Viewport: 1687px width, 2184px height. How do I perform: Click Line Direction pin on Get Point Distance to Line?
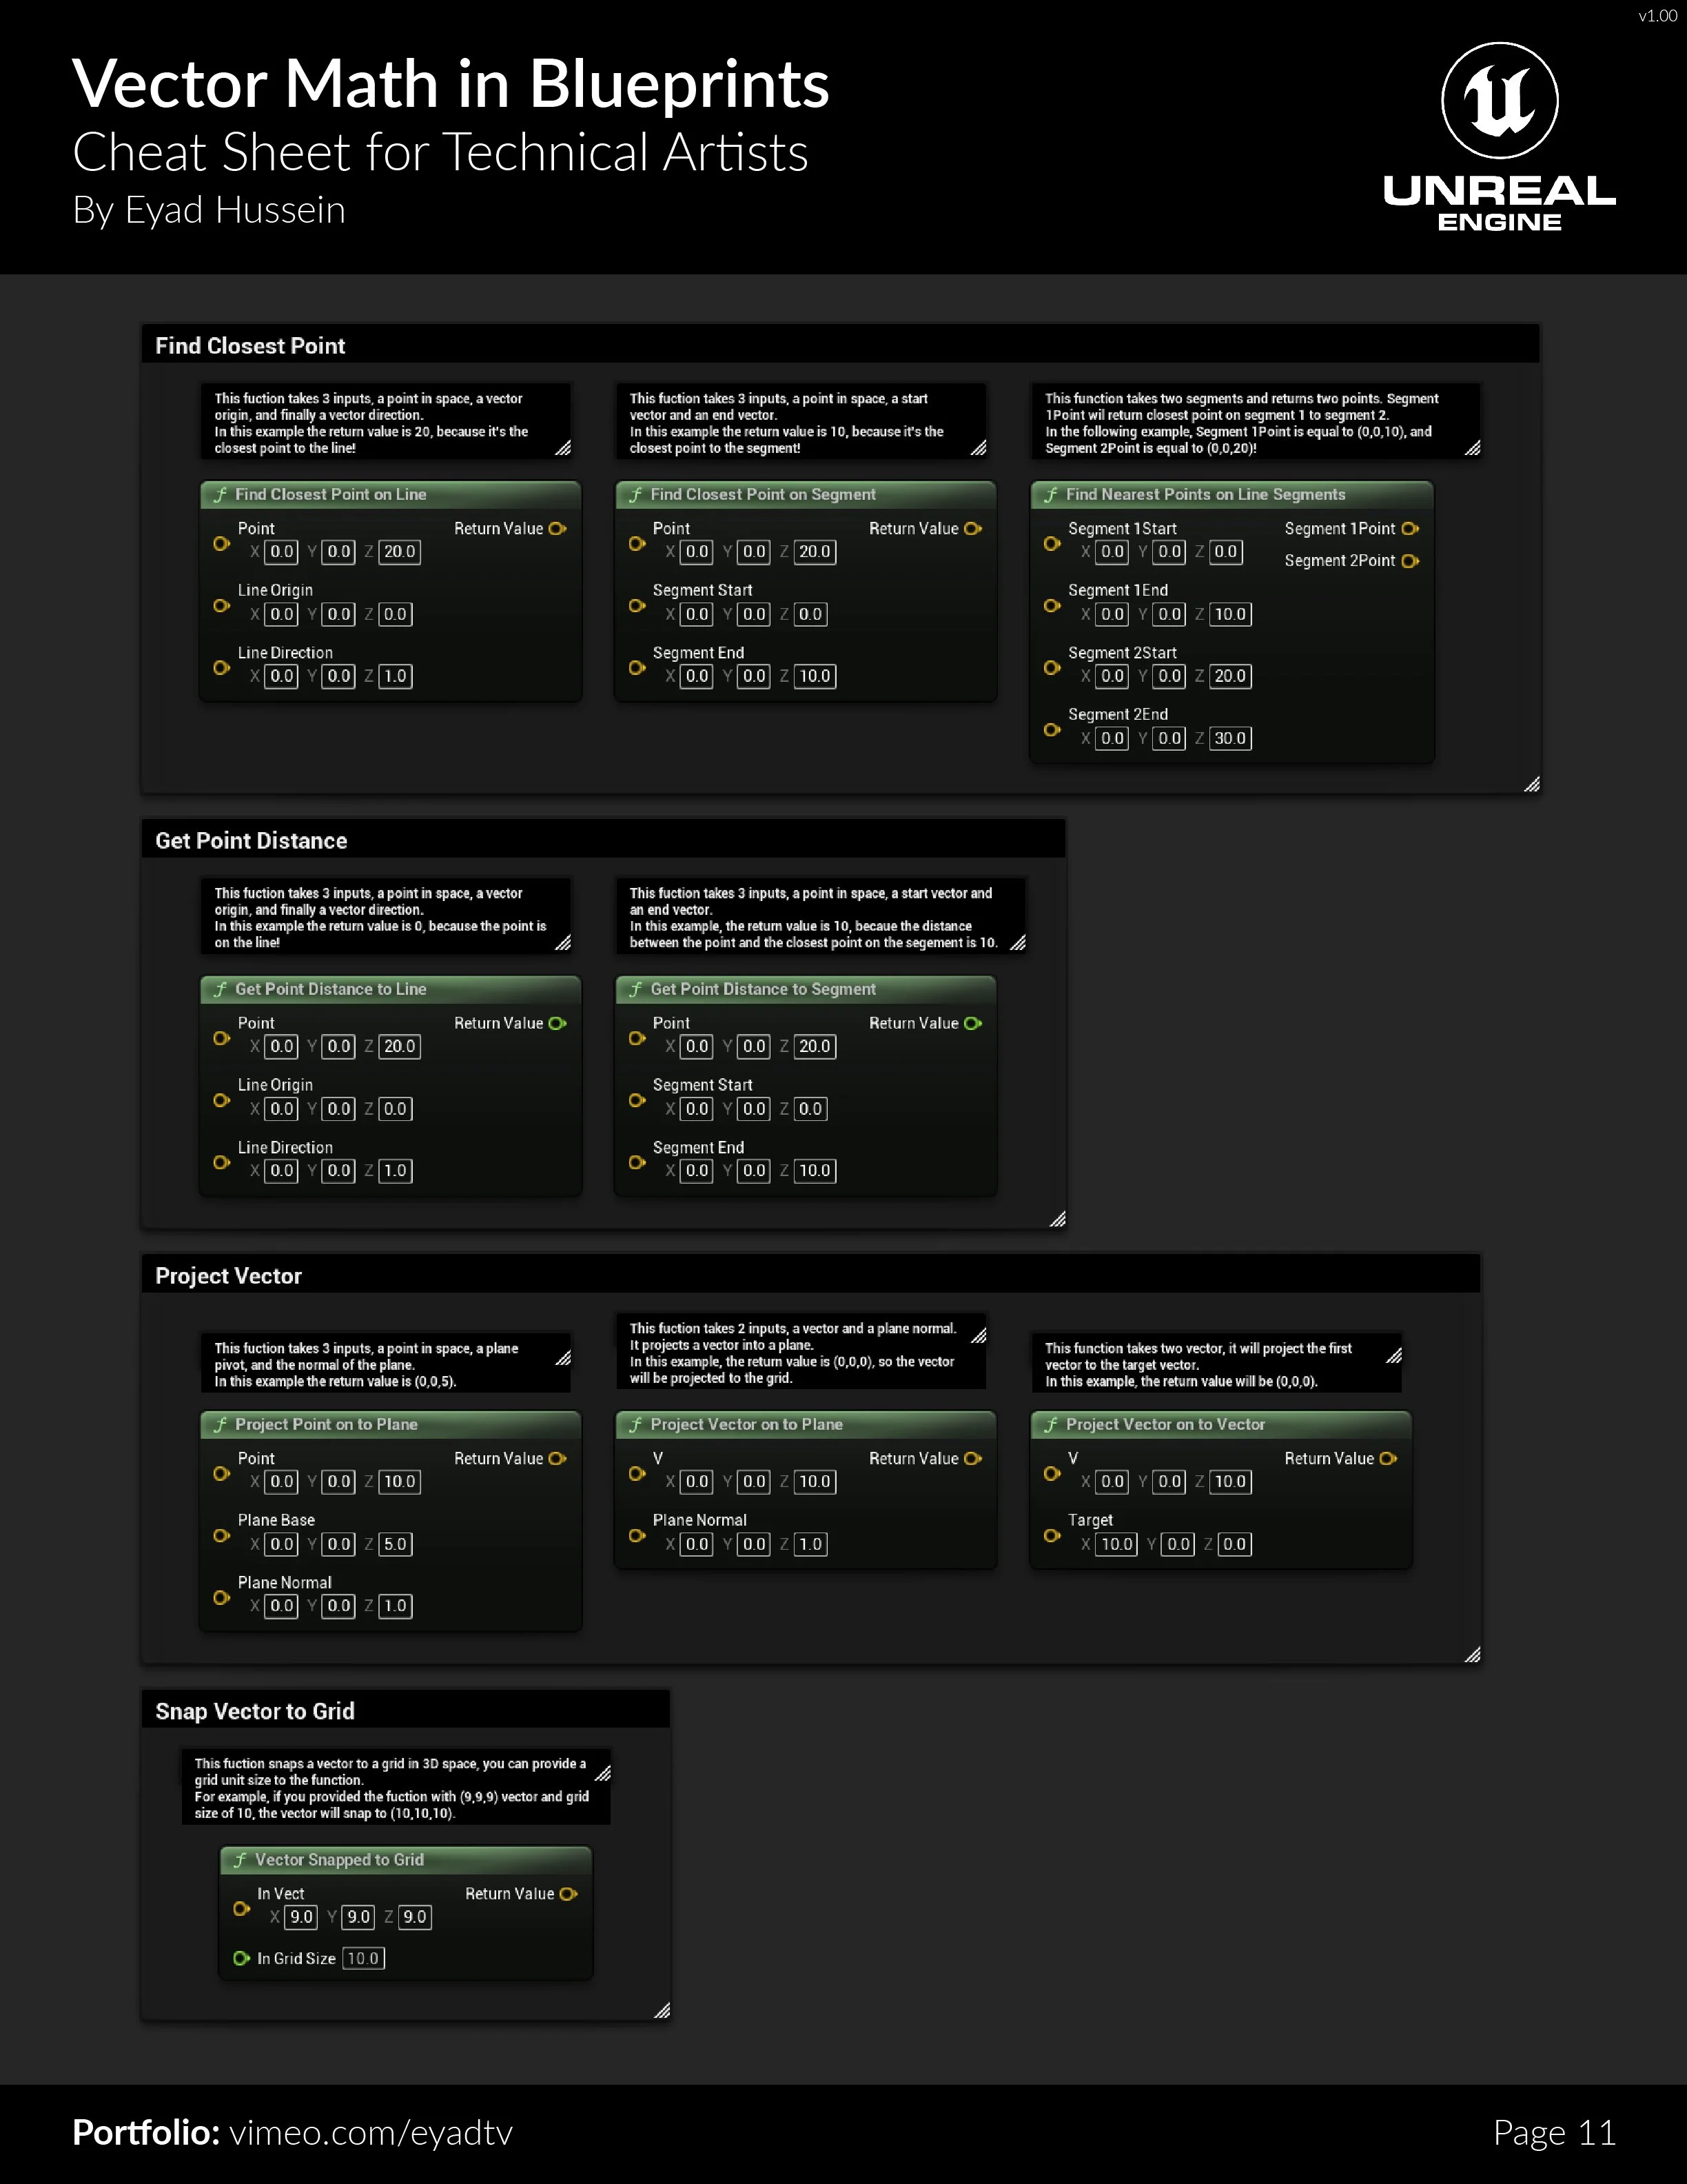click(221, 1162)
